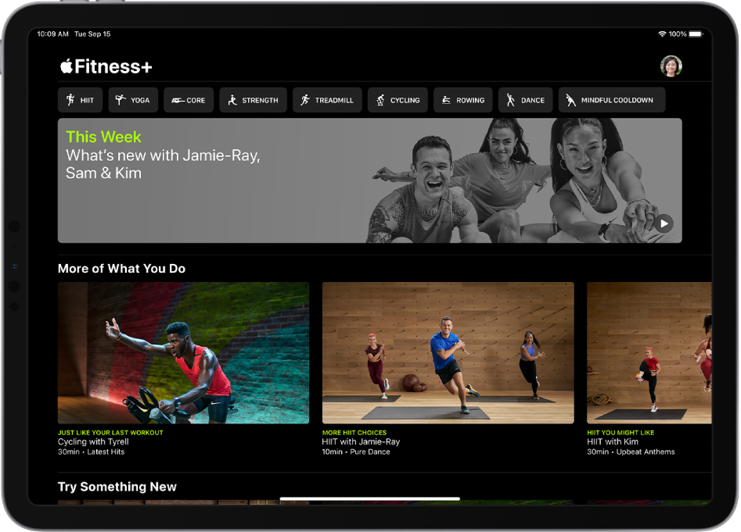Click the Fitness+ logo title
Viewport: 741px width, 532px height.
coord(106,66)
